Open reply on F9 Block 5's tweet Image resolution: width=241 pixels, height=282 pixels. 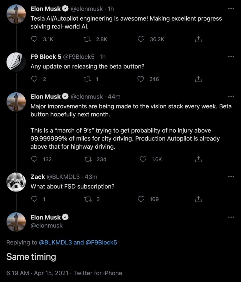[x=34, y=79]
